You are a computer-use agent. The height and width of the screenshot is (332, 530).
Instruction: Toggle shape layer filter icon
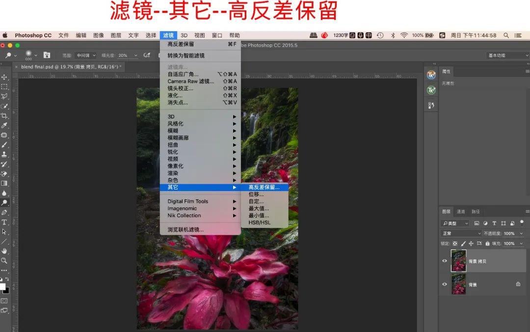(x=503, y=223)
